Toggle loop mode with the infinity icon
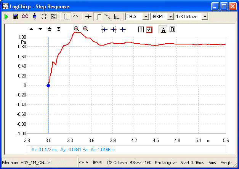The width and height of the screenshot is (239, 169). (x=25, y=16)
